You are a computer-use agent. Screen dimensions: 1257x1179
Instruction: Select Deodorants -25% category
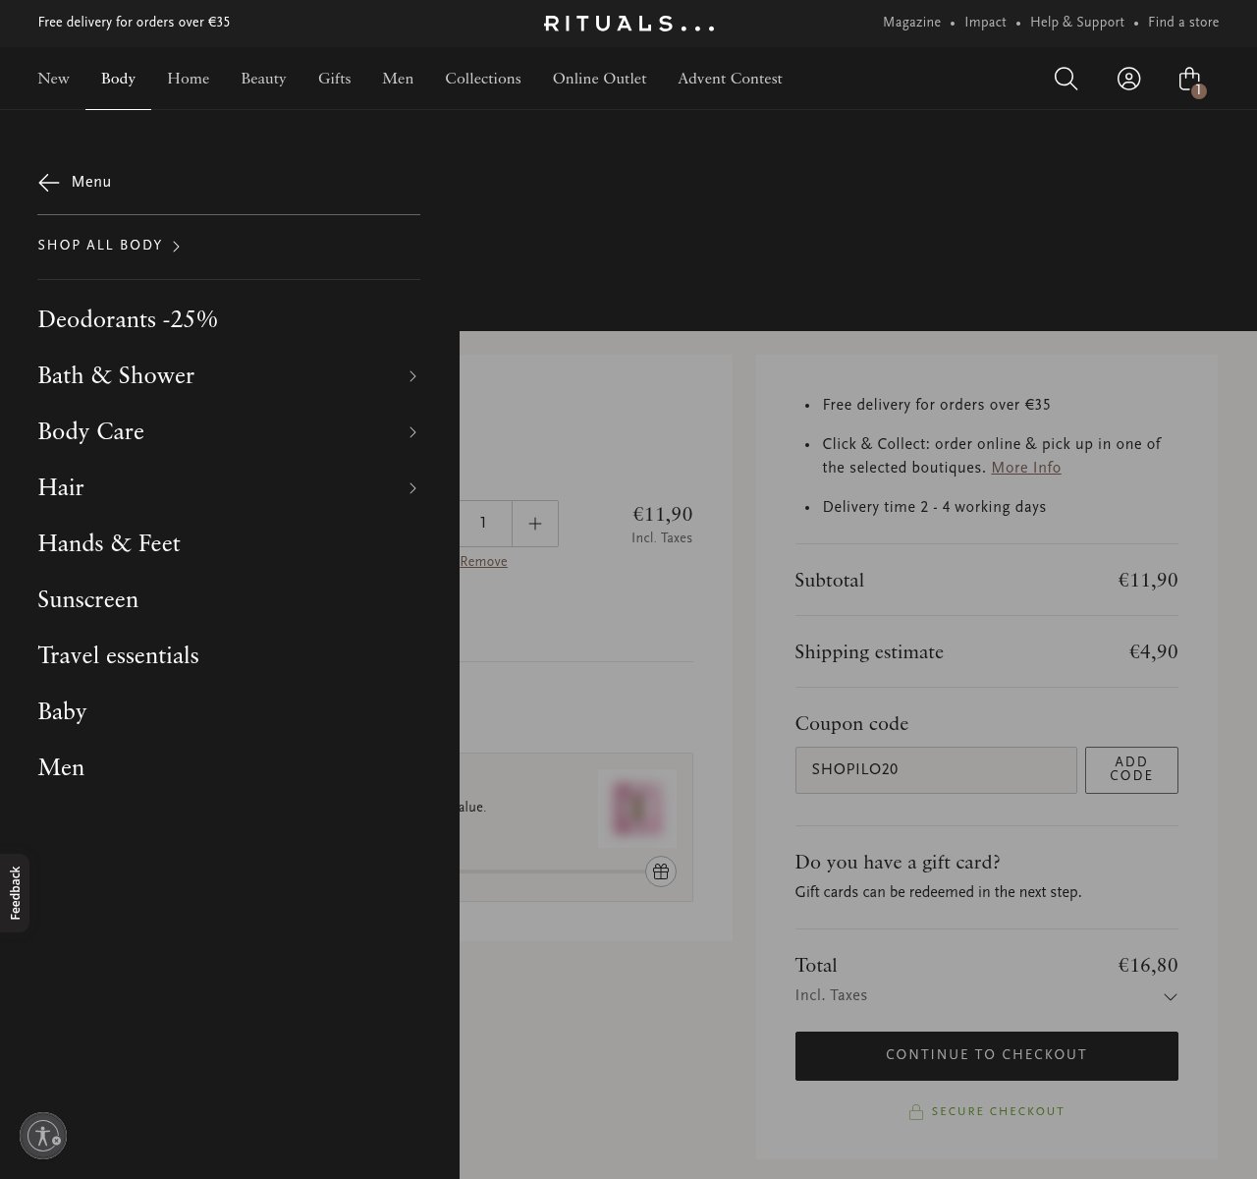click(x=128, y=319)
